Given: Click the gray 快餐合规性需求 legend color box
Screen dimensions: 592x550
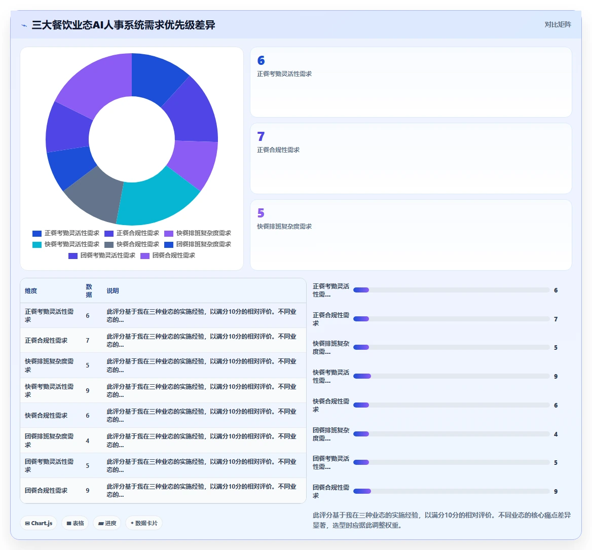Looking at the screenshot, I should (x=109, y=245).
